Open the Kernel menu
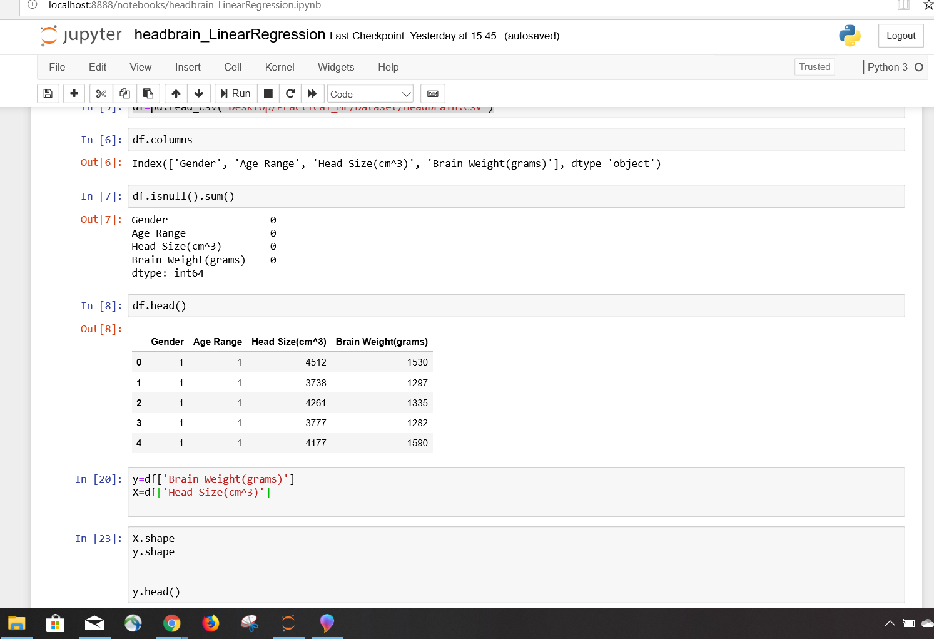 pos(279,67)
